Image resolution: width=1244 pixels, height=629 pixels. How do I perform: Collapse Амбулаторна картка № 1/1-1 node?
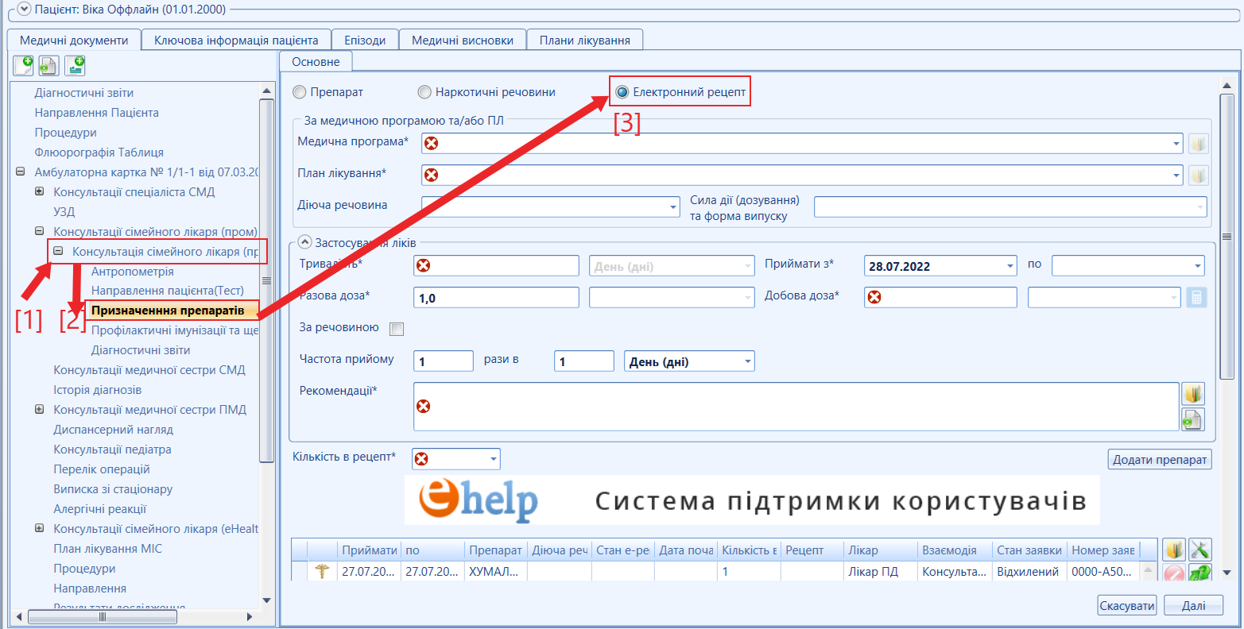21,172
